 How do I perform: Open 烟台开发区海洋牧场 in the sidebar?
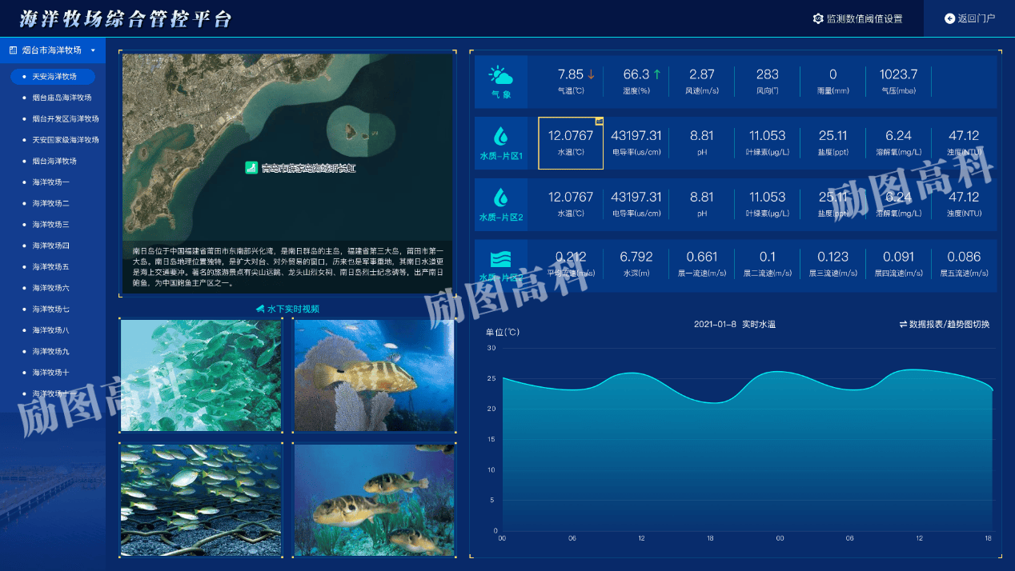[66, 118]
